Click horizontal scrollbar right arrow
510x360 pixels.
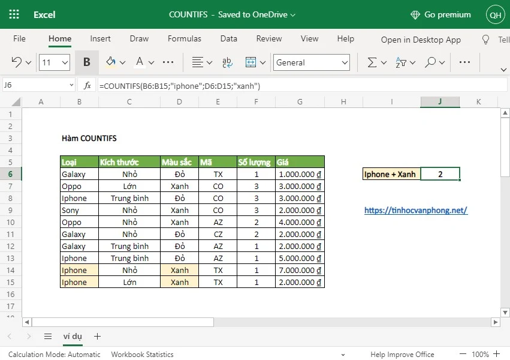point(496,322)
